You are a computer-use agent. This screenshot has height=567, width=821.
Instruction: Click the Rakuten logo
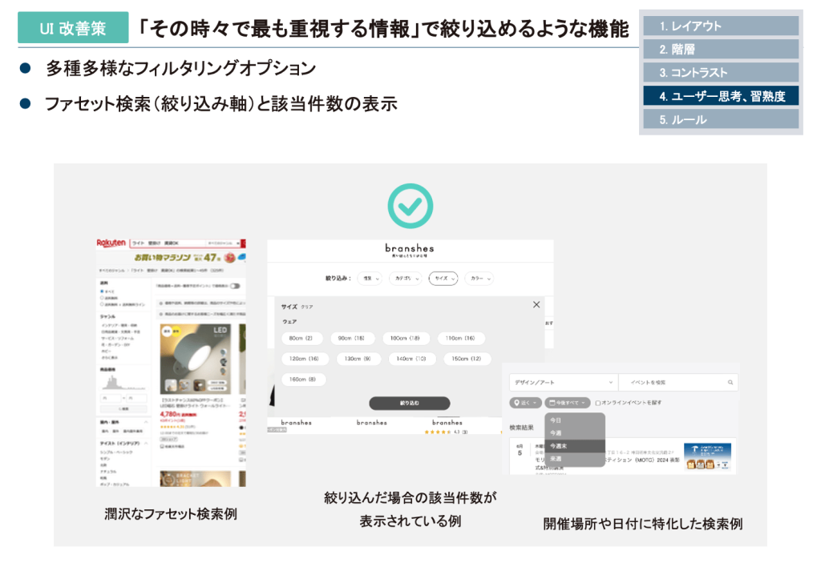pos(111,243)
